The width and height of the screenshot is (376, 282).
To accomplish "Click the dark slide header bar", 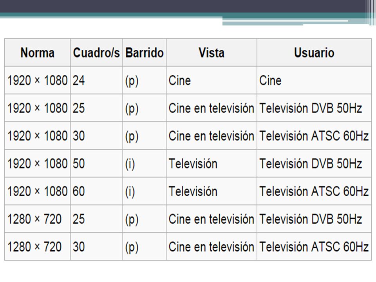I will [182, 6].
